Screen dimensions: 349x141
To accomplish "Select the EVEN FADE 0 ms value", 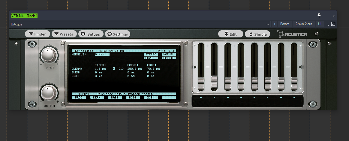I will point(151,72).
